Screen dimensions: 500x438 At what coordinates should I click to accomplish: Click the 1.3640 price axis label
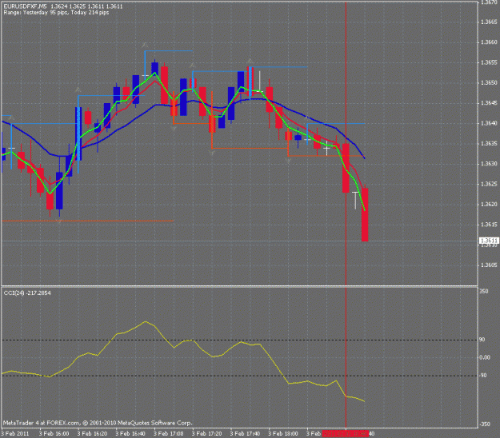(x=489, y=123)
